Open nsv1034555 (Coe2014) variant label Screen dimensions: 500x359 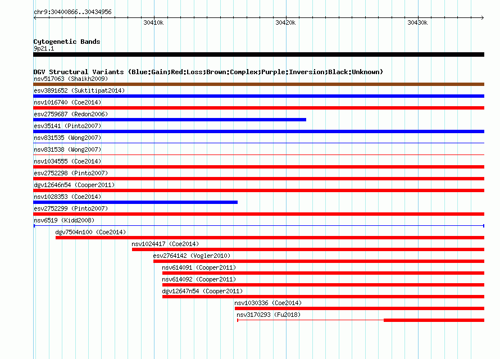[x=67, y=161]
